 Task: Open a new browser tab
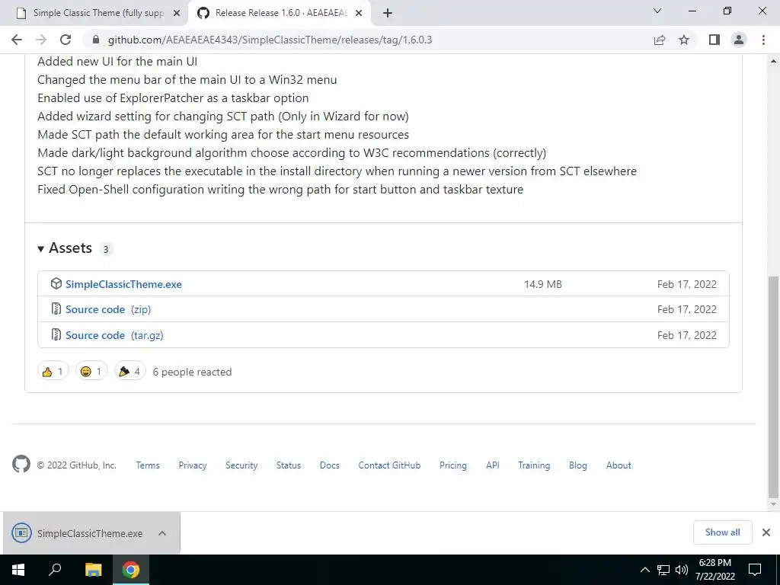point(388,13)
